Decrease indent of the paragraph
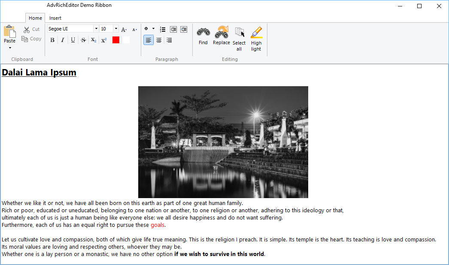This screenshot has height=265, width=449. (x=173, y=29)
